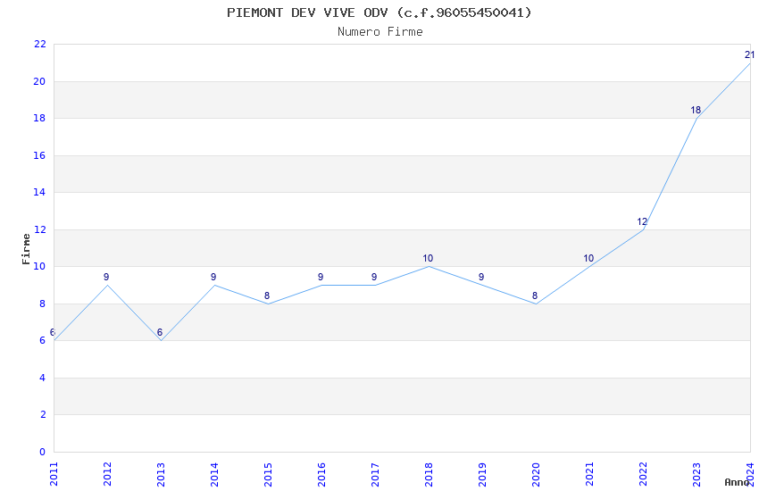Screen dimensions: 759x491
Task: Select the year 2022 on the x-axis
Action: tap(643, 474)
